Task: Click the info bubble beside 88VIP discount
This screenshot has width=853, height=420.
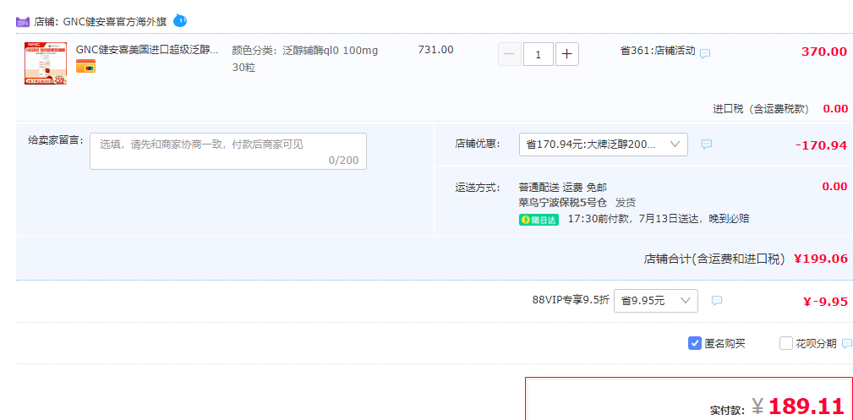Action: (717, 301)
